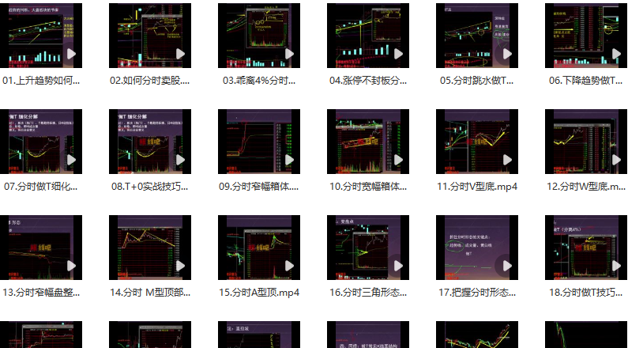628x348 pixels.
Task: Open thumbnail of 17.把握分时形态 video
Action: click(x=477, y=248)
